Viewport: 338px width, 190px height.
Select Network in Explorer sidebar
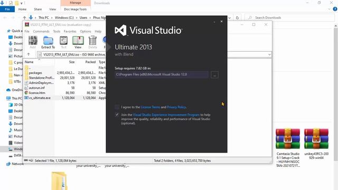(x=14, y=164)
